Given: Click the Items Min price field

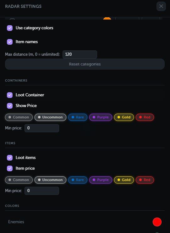Looking at the screenshot, I should coord(42,191).
